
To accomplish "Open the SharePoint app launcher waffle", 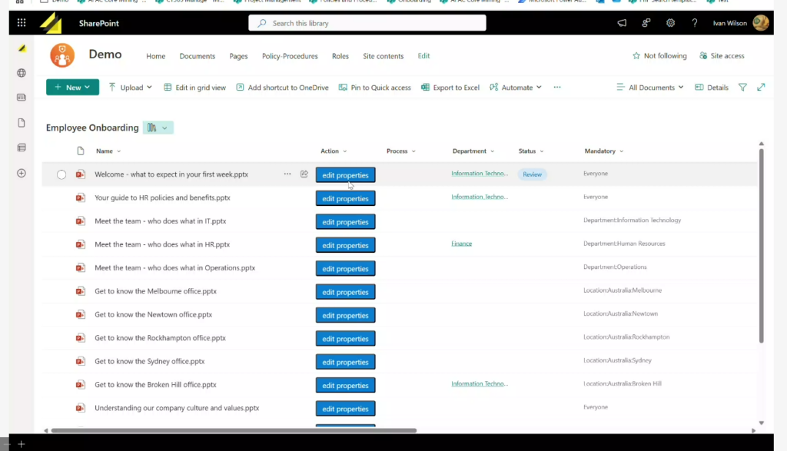I will click(x=21, y=23).
